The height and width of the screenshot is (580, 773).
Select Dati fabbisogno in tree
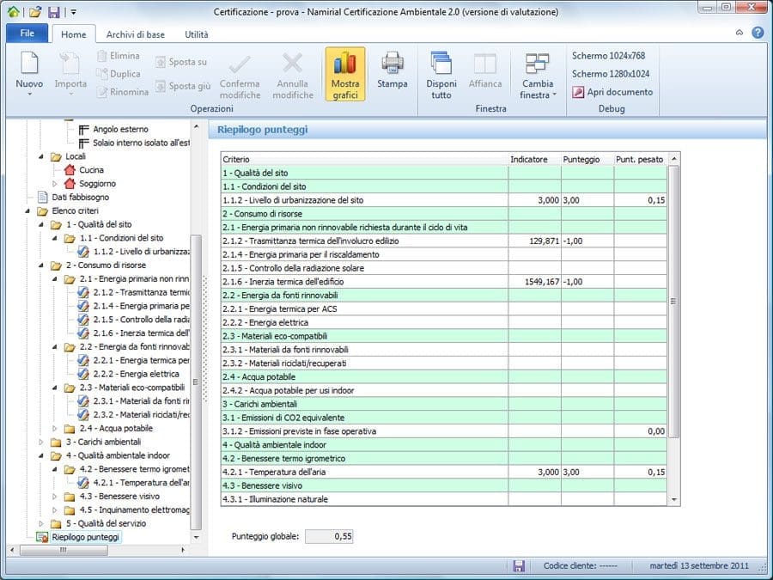pyautogui.click(x=81, y=197)
